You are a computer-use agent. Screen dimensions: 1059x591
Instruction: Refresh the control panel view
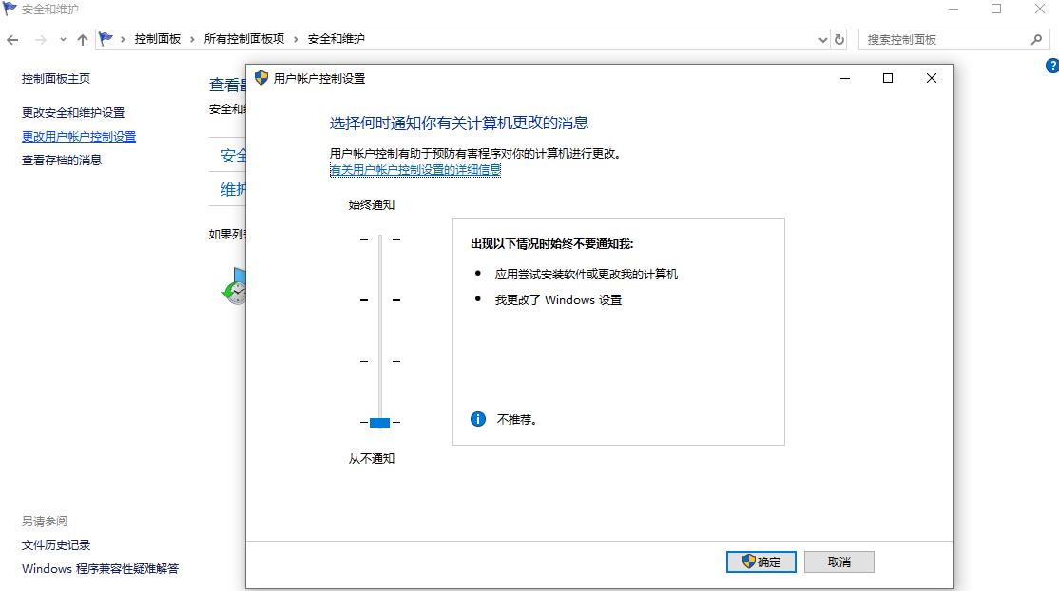tap(838, 39)
